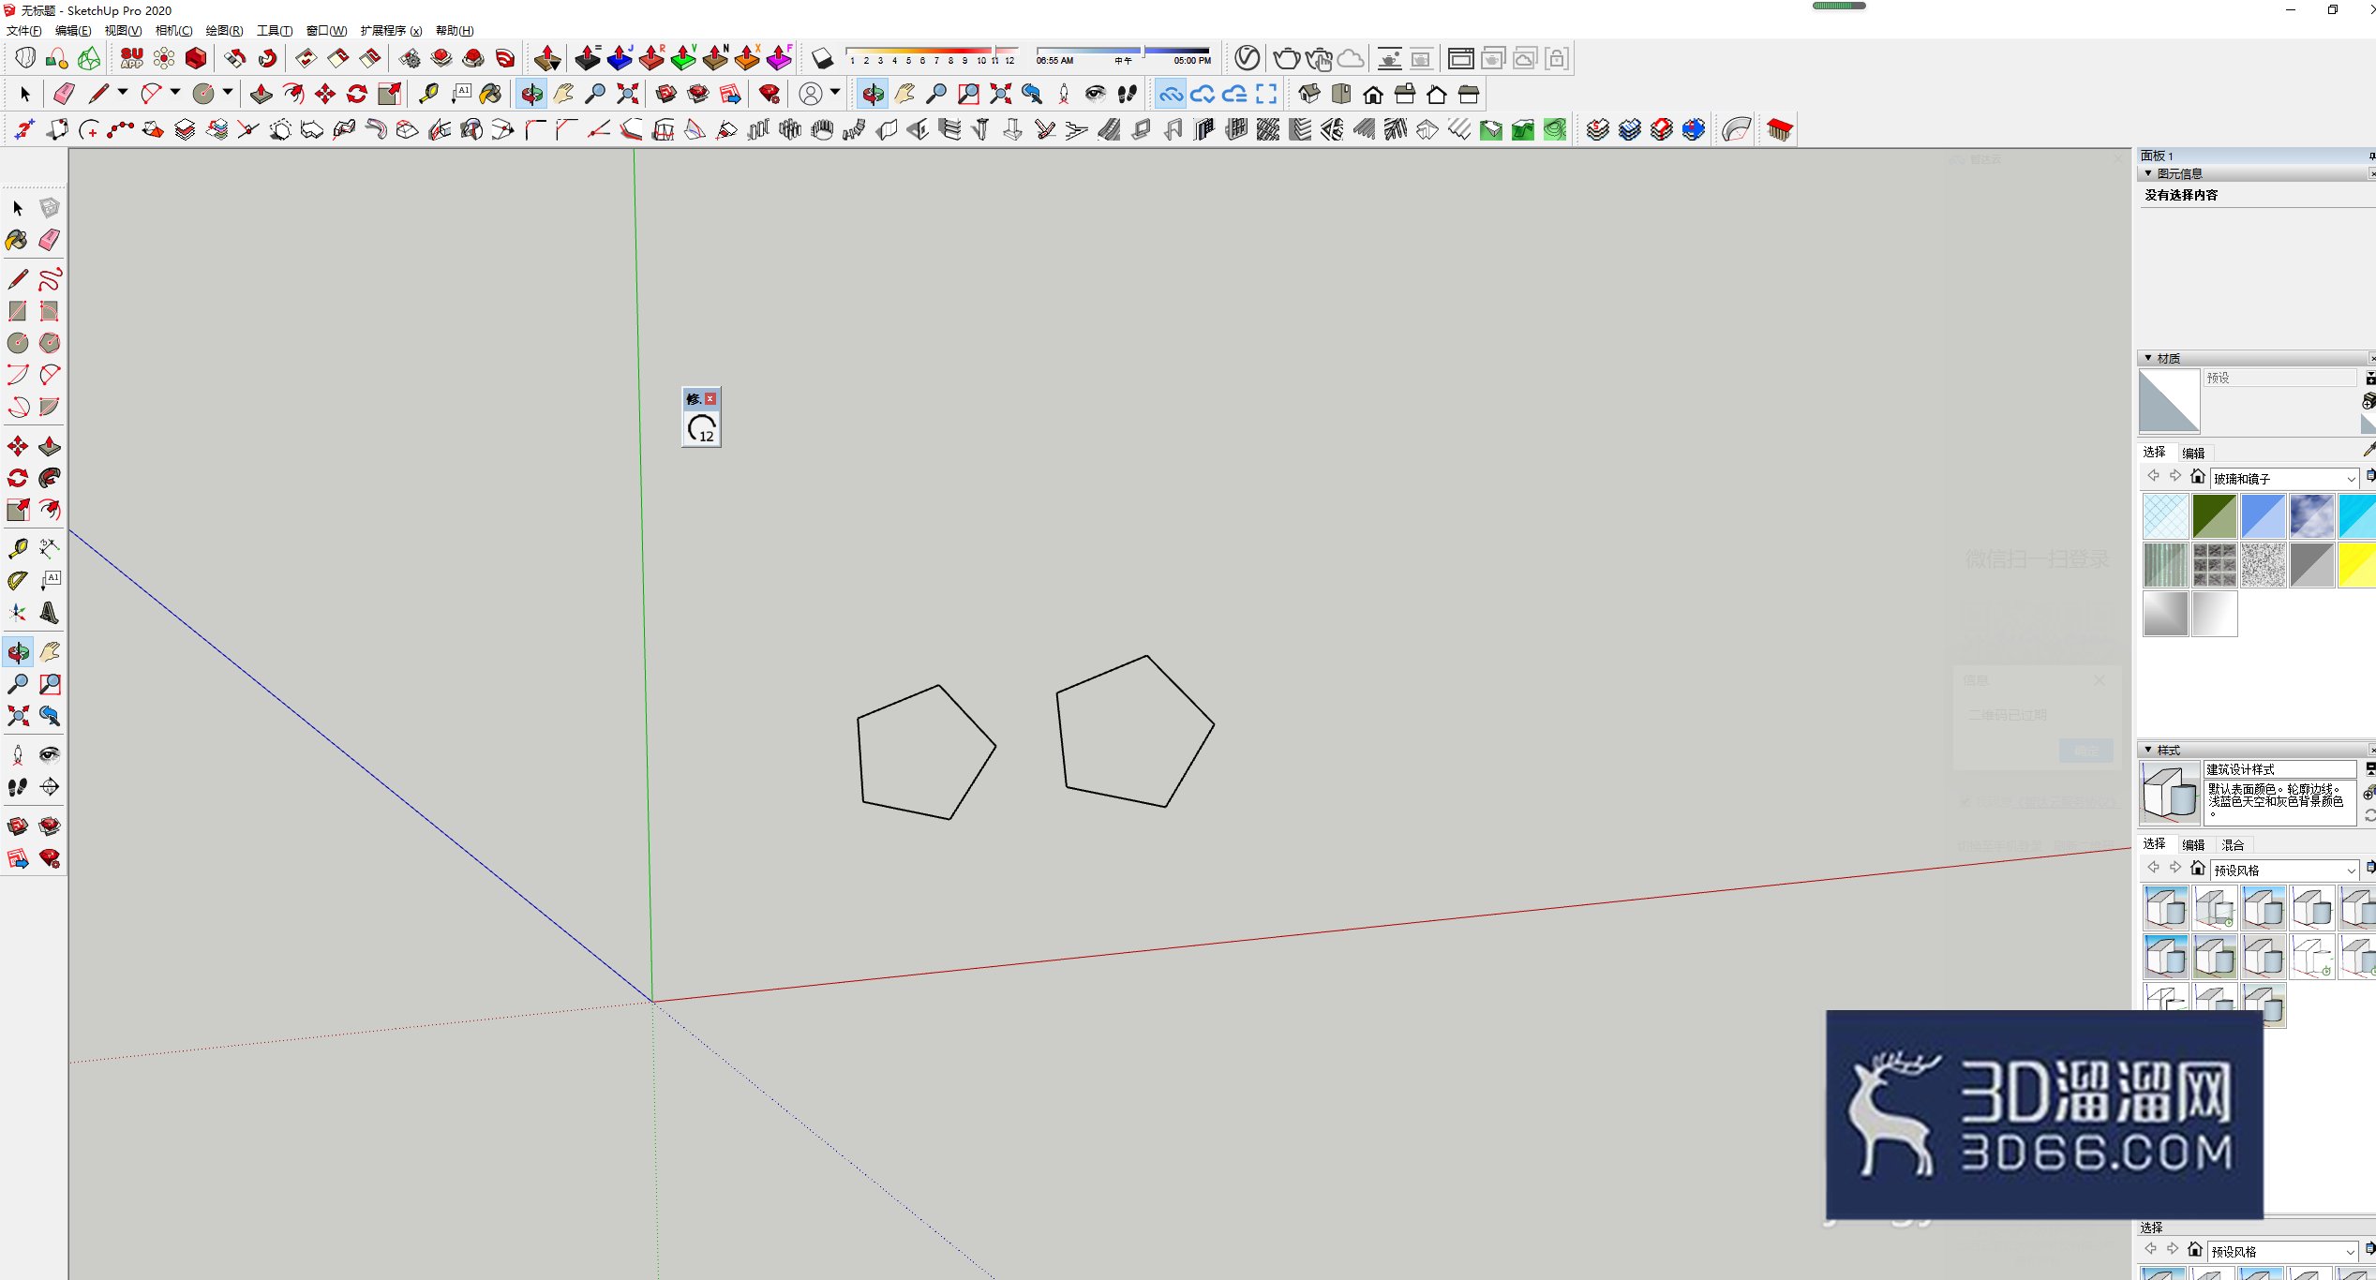
Task: Switch to the 混合 tab in styles
Action: tap(2233, 844)
